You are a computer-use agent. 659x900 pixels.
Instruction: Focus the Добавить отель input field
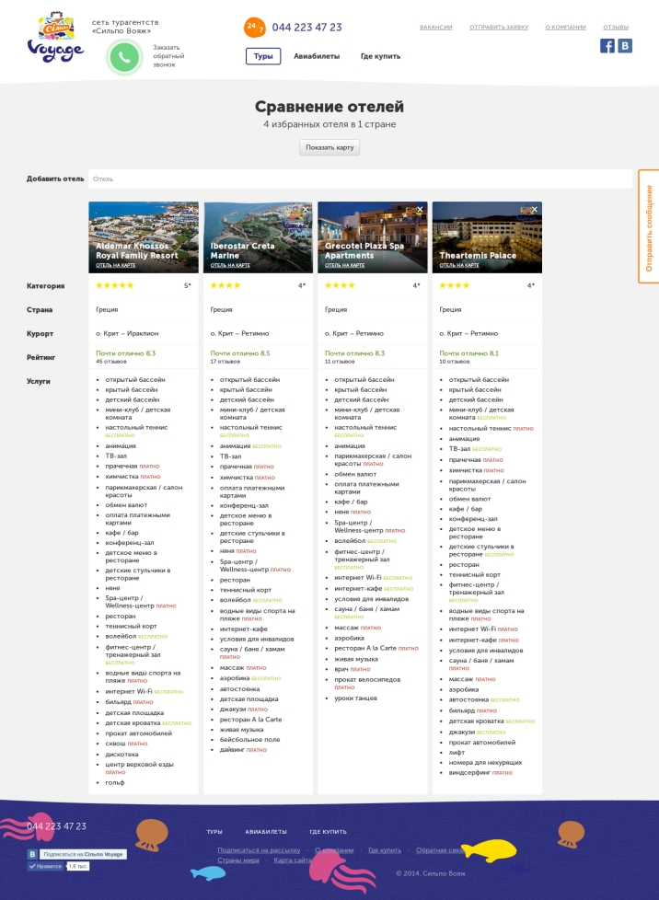pos(360,179)
